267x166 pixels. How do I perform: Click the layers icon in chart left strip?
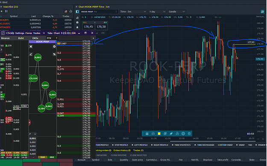pyautogui.click(x=77, y=23)
